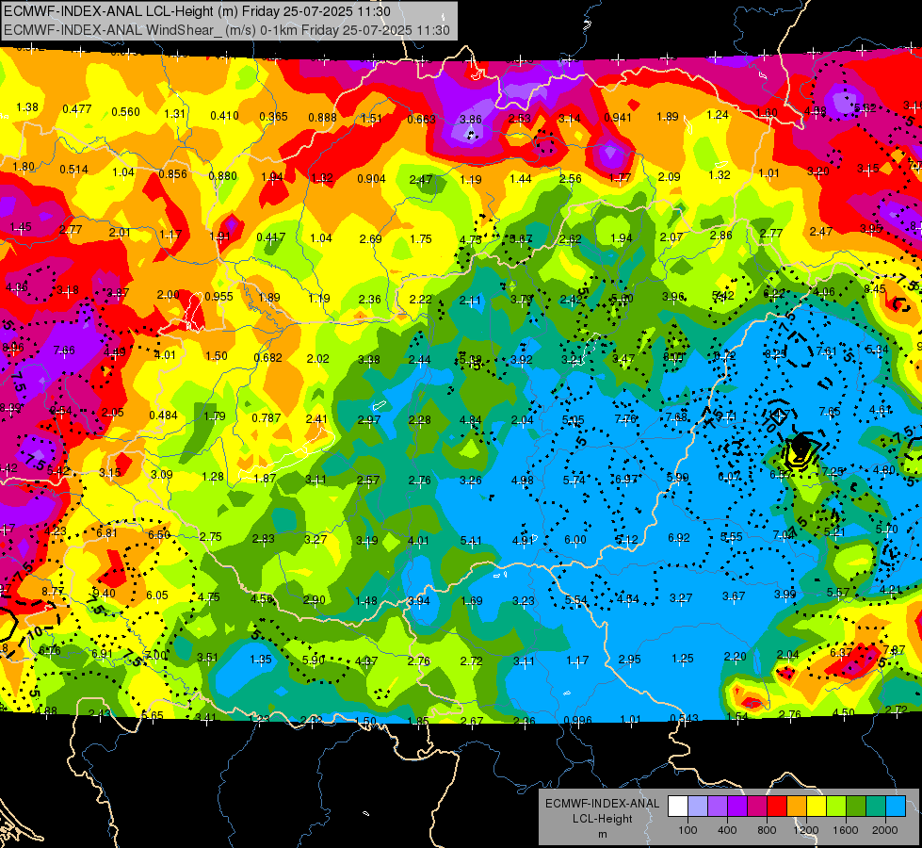Image resolution: width=922 pixels, height=848 pixels.
Task: Click the wind shear value 4.98
Action: pos(522,481)
